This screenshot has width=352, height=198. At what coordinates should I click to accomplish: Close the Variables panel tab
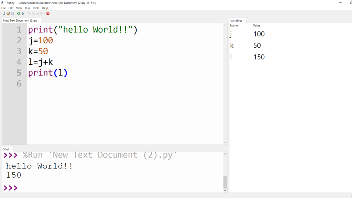(244, 20)
